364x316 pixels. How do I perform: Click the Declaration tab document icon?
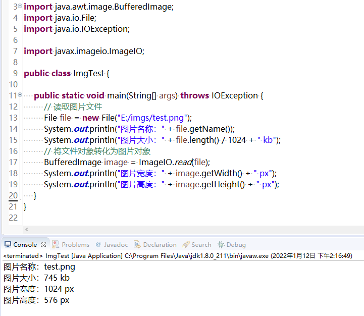click(x=137, y=244)
